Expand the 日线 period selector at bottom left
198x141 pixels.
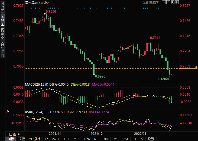(x=14, y=134)
